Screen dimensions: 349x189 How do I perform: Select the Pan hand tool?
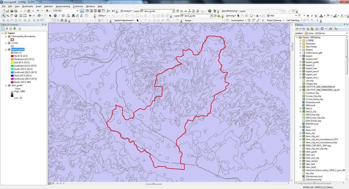coord(12,16)
